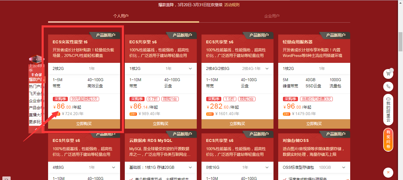This screenshot has height=180, width=403.
Task: Click the 0.7折 discount tag
Action: coord(153,99)
